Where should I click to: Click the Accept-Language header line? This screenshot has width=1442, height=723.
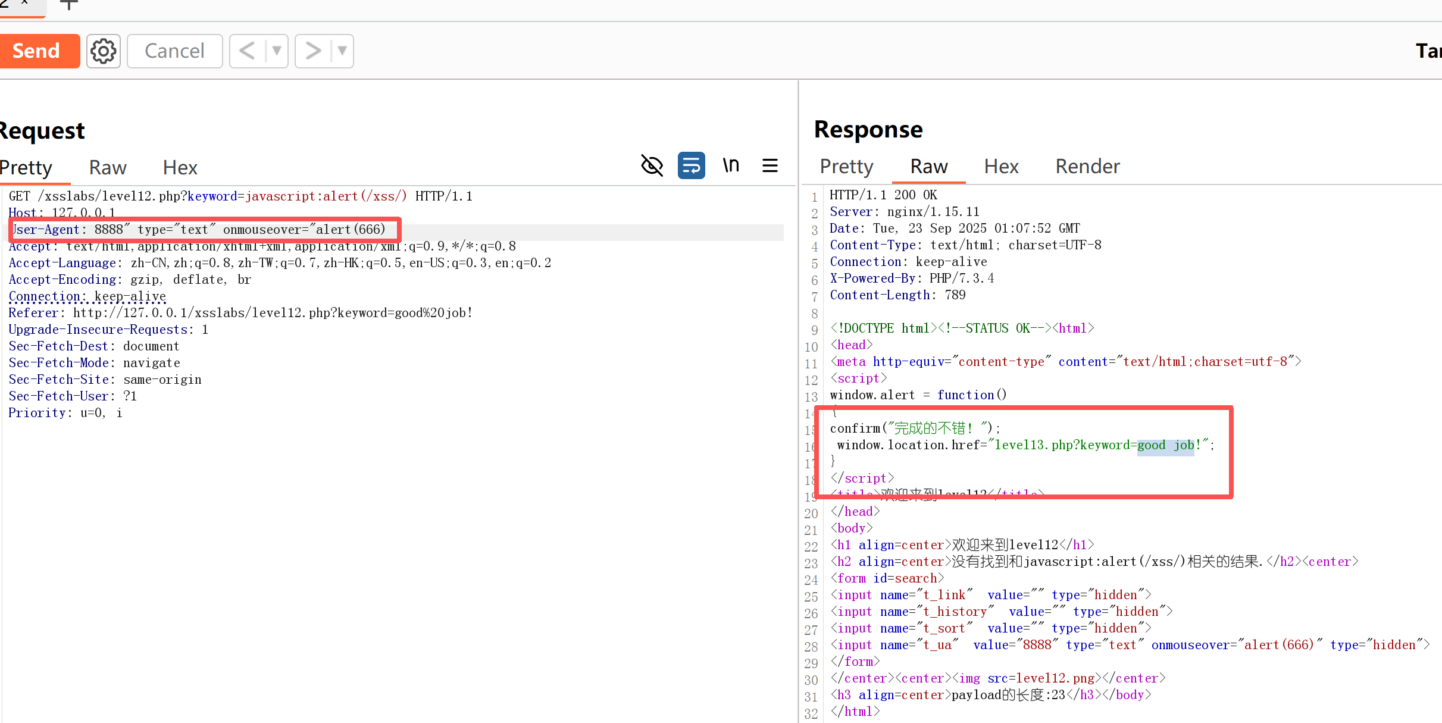pos(280,263)
